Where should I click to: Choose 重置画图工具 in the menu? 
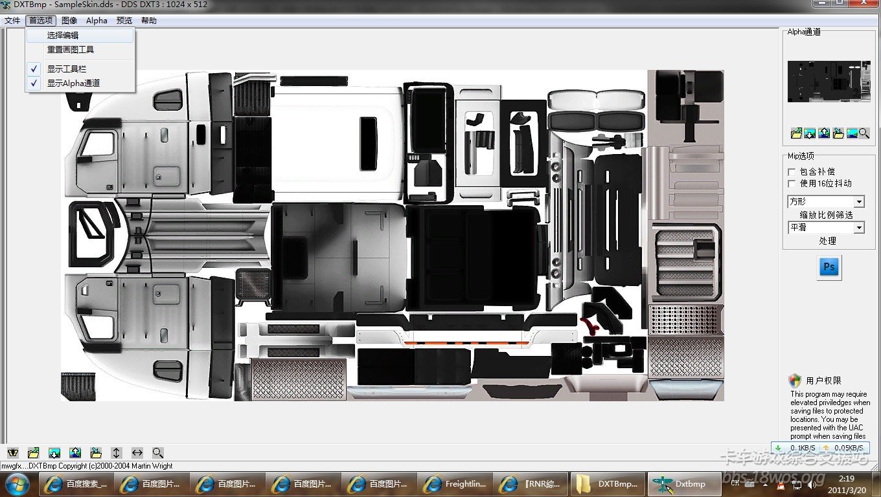coord(70,49)
